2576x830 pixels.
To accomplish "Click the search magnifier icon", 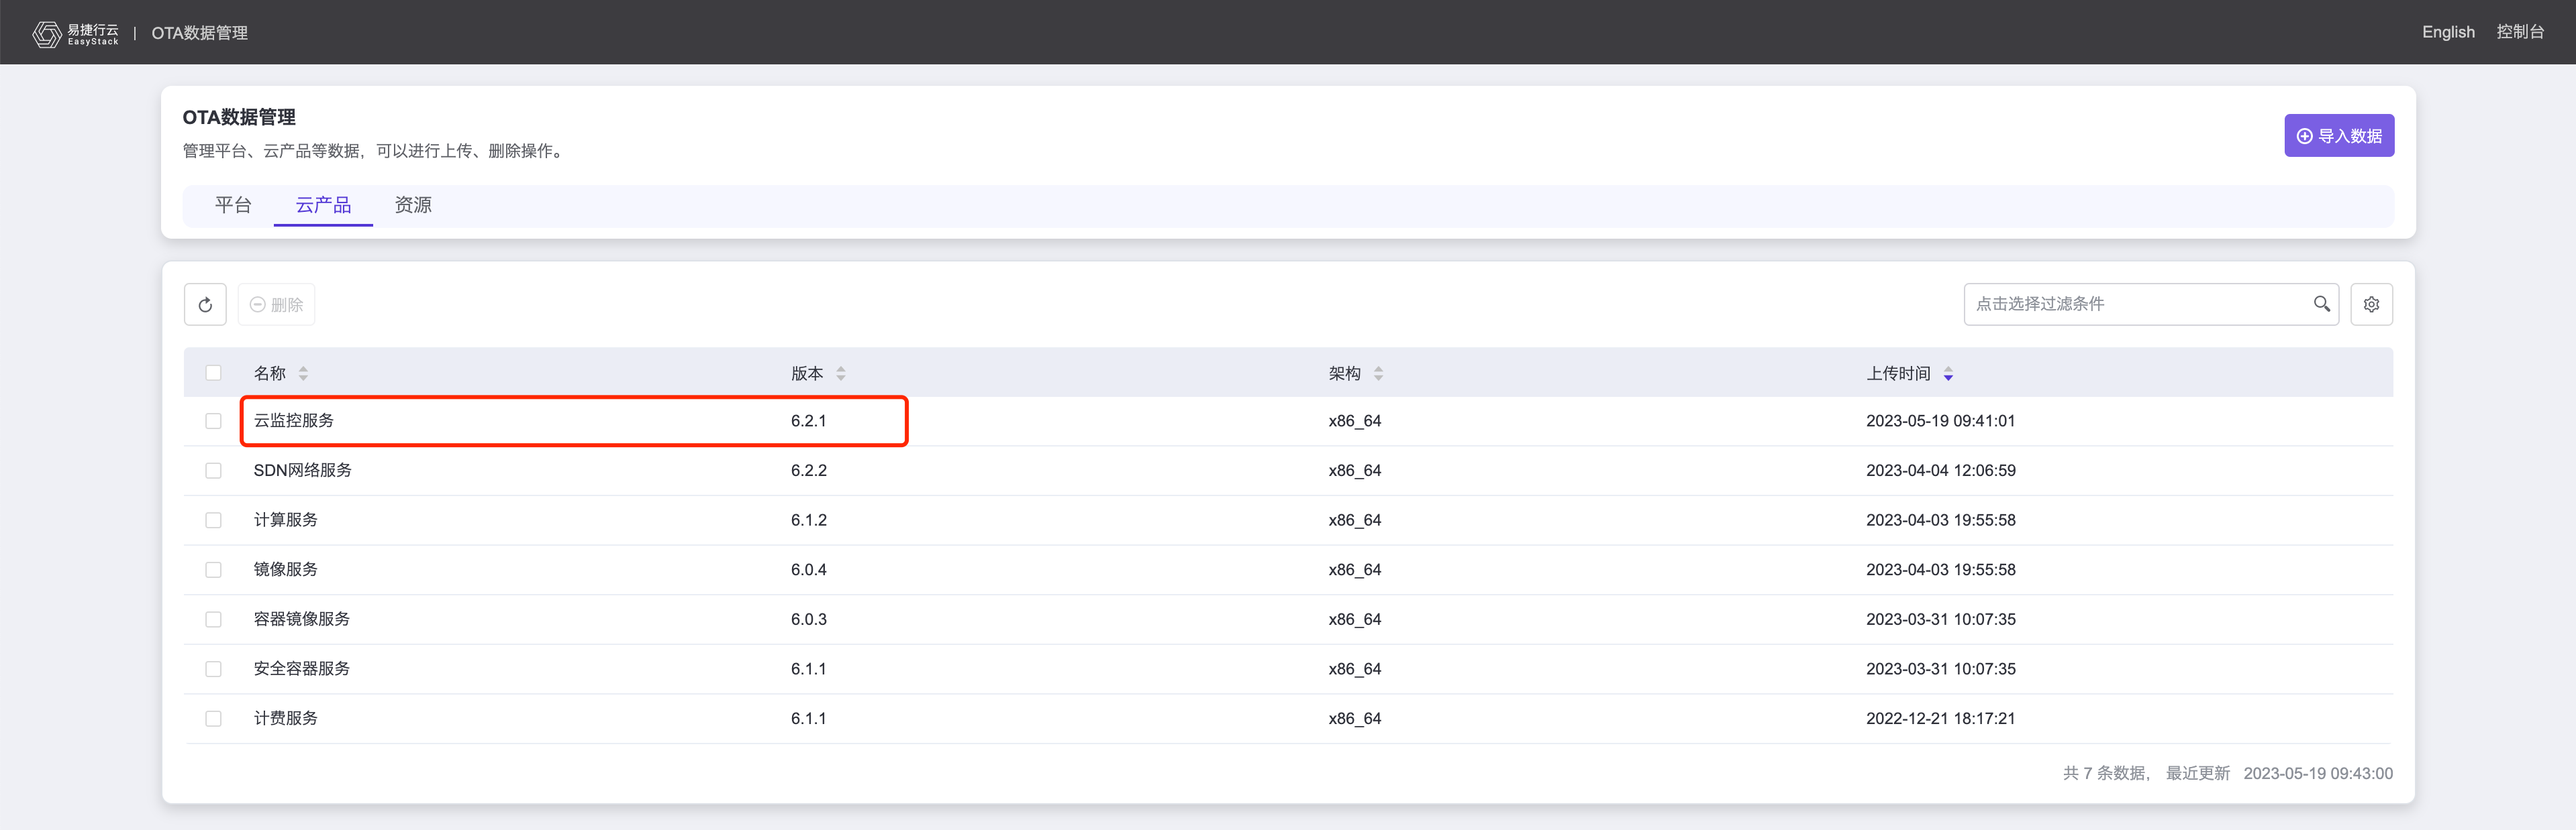I will tap(2321, 304).
